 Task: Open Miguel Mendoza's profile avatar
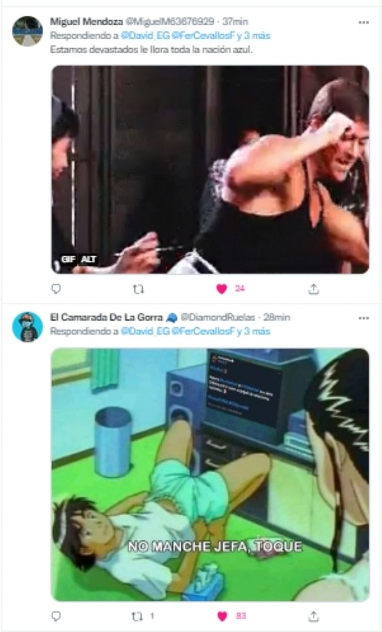click(27, 31)
